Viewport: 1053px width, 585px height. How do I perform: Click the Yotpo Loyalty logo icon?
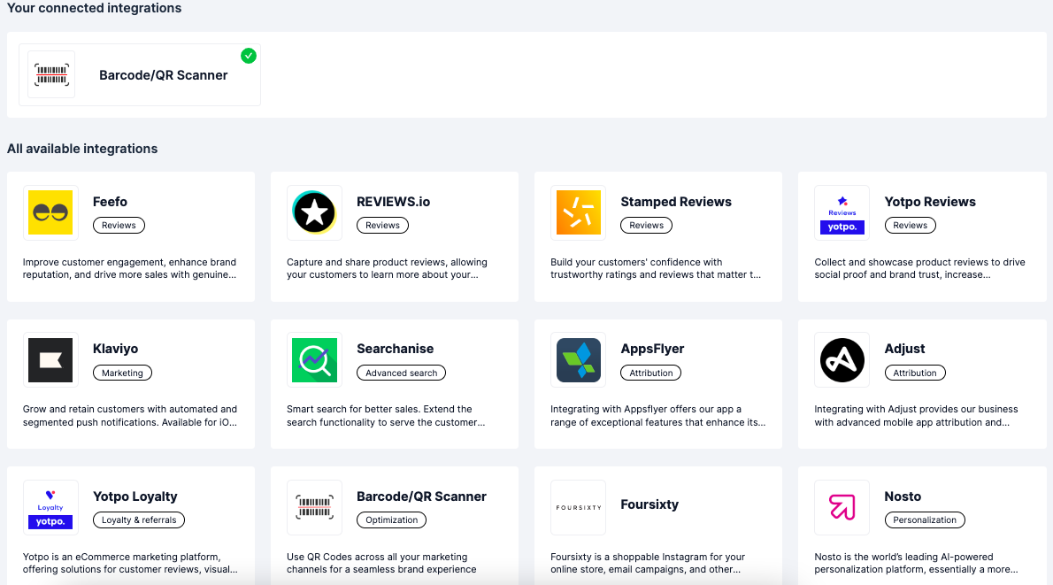click(50, 507)
